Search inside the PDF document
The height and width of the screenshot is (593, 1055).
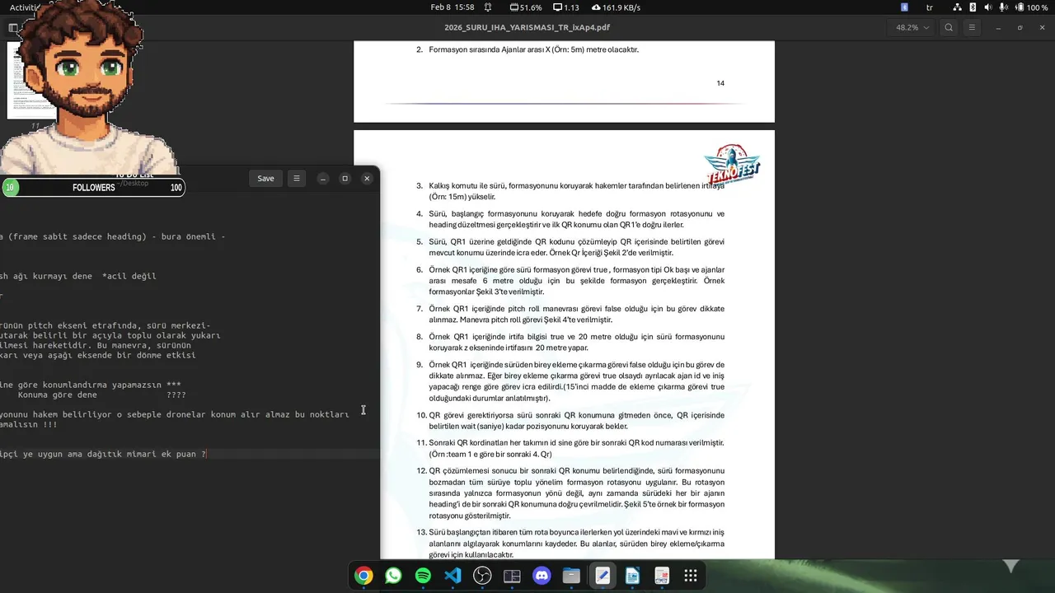pyautogui.click(x=949, y=27)
